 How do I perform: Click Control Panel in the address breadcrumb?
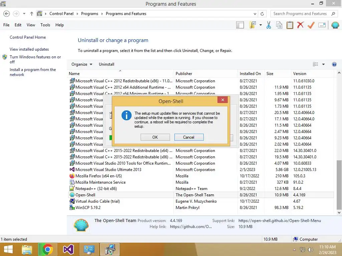(x=61, y=14)
